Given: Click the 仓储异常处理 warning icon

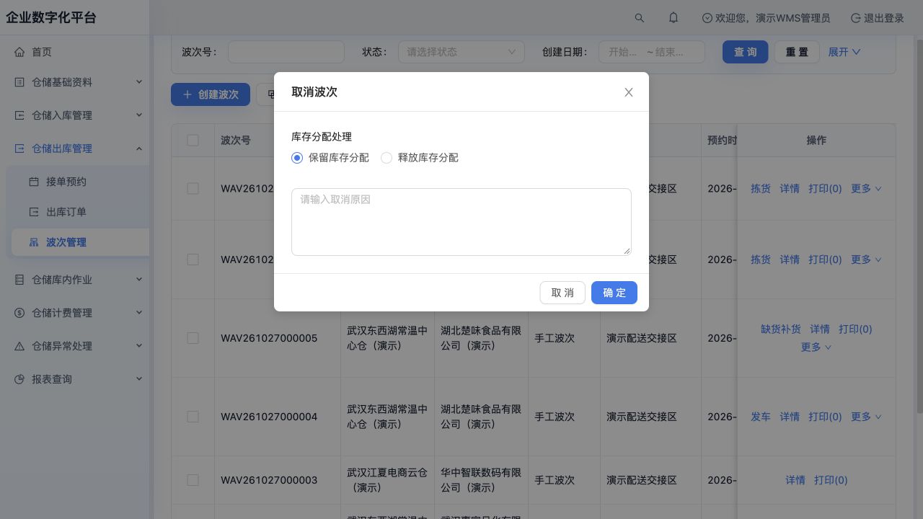Looking at the screenshot, I should 19,346.
